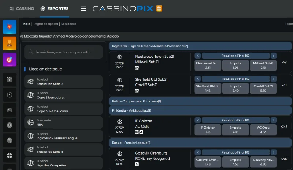The image size is (293, 170).
Task: Next market arrow for Fleetwood Town match
Action: (274, 56)
